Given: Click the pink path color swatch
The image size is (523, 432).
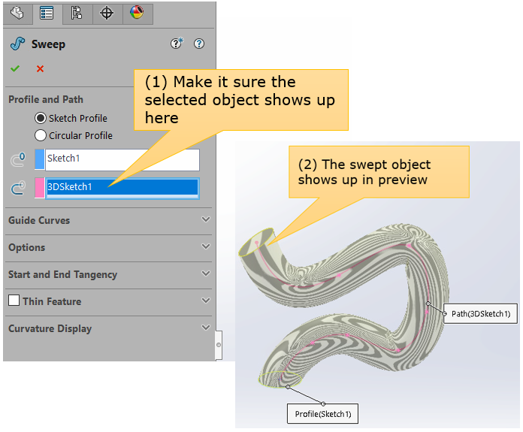Looking at the screenshot, I should tap(40, 188).
